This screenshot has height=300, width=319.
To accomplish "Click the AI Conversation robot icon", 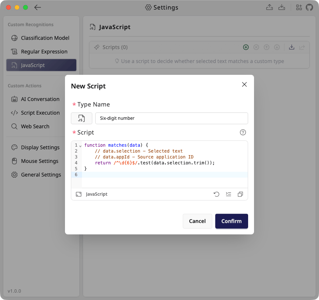I will [x=14, y=99].
